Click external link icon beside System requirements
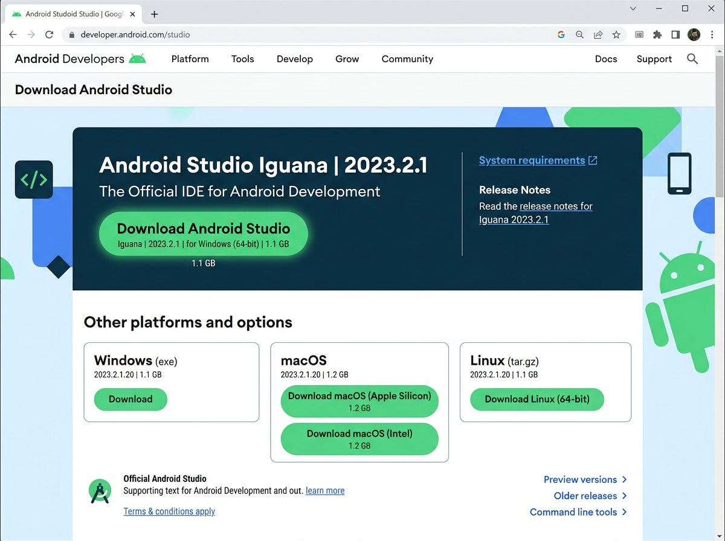The height and width of the screenshot is (541, 725). point(593,161)
